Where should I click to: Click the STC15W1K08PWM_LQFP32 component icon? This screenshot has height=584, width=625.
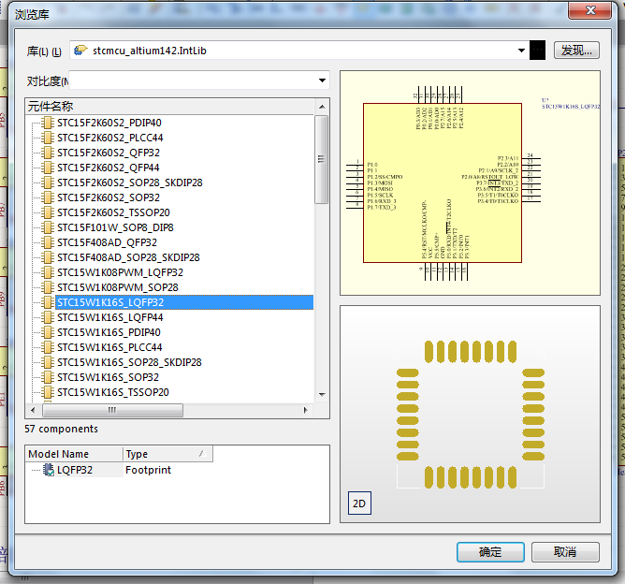[48, 272]
